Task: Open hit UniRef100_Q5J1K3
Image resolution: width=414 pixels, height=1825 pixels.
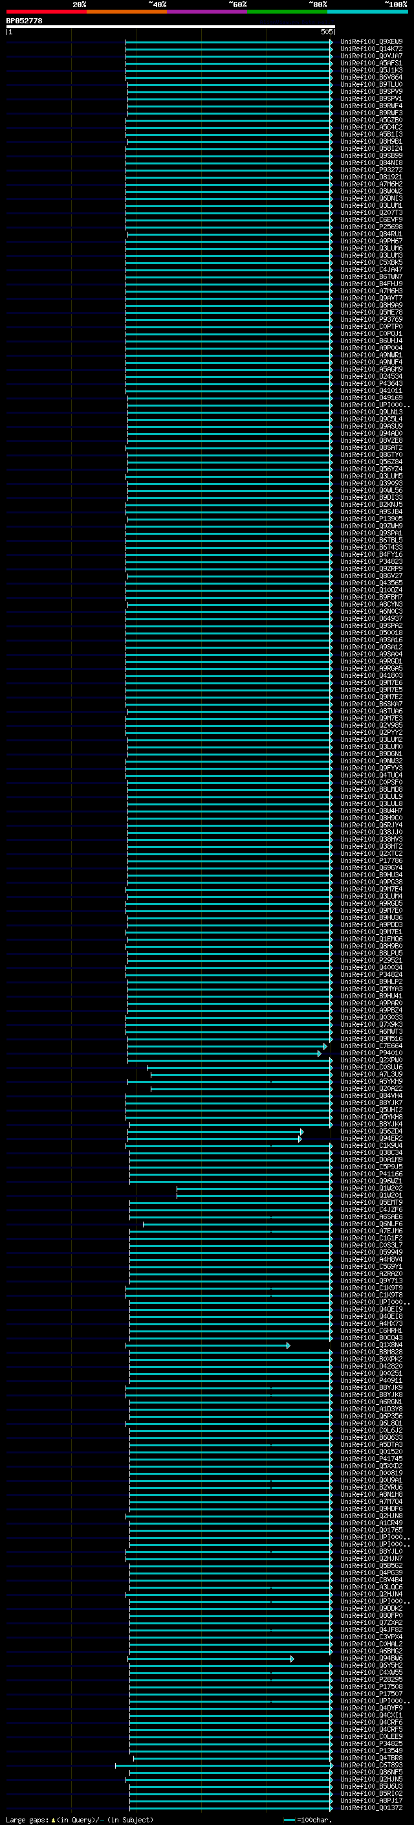Action: point(371,70)
